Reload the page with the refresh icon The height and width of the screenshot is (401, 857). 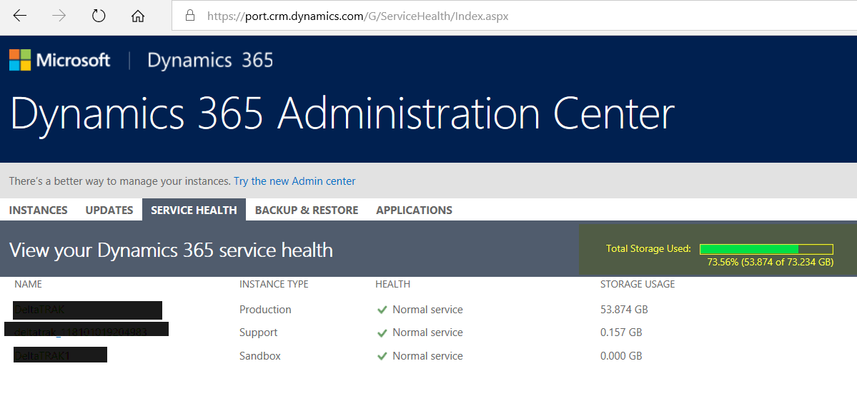[99, 16]
